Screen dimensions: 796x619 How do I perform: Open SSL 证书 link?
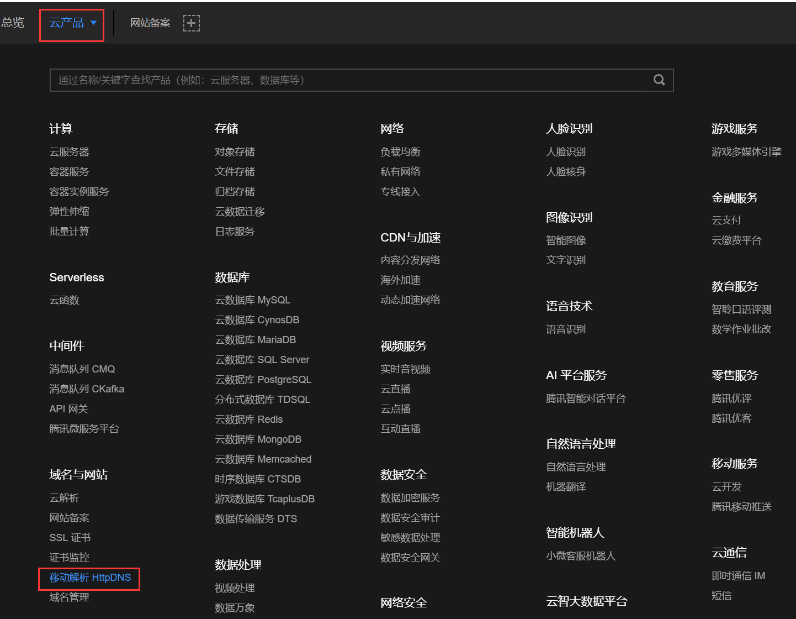70,538
